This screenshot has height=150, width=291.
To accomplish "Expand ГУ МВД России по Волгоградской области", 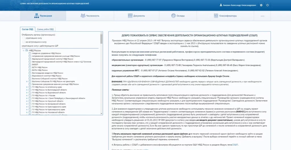I will (x=27, y=90).
